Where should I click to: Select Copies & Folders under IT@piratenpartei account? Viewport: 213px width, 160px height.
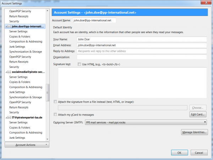pos(20,127)
